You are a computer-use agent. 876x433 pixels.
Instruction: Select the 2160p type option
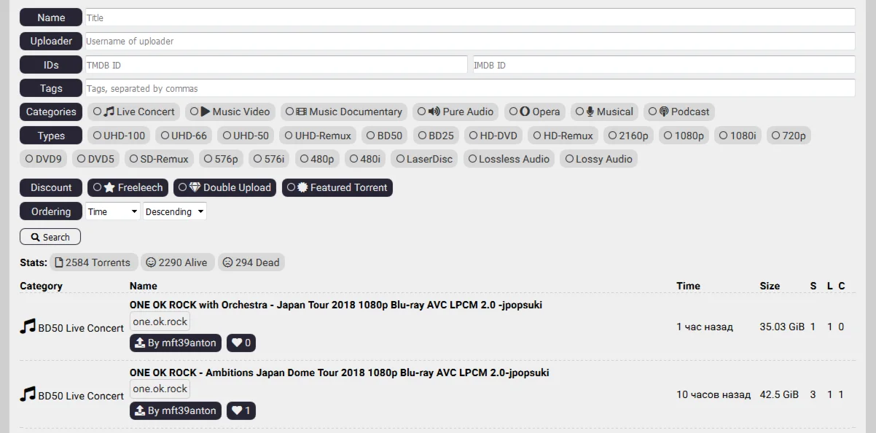628,136
